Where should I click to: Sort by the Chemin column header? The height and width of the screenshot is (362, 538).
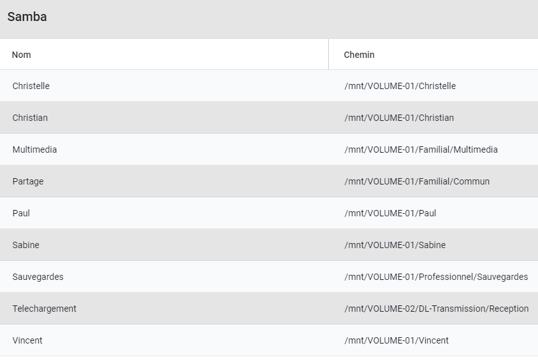359,55
